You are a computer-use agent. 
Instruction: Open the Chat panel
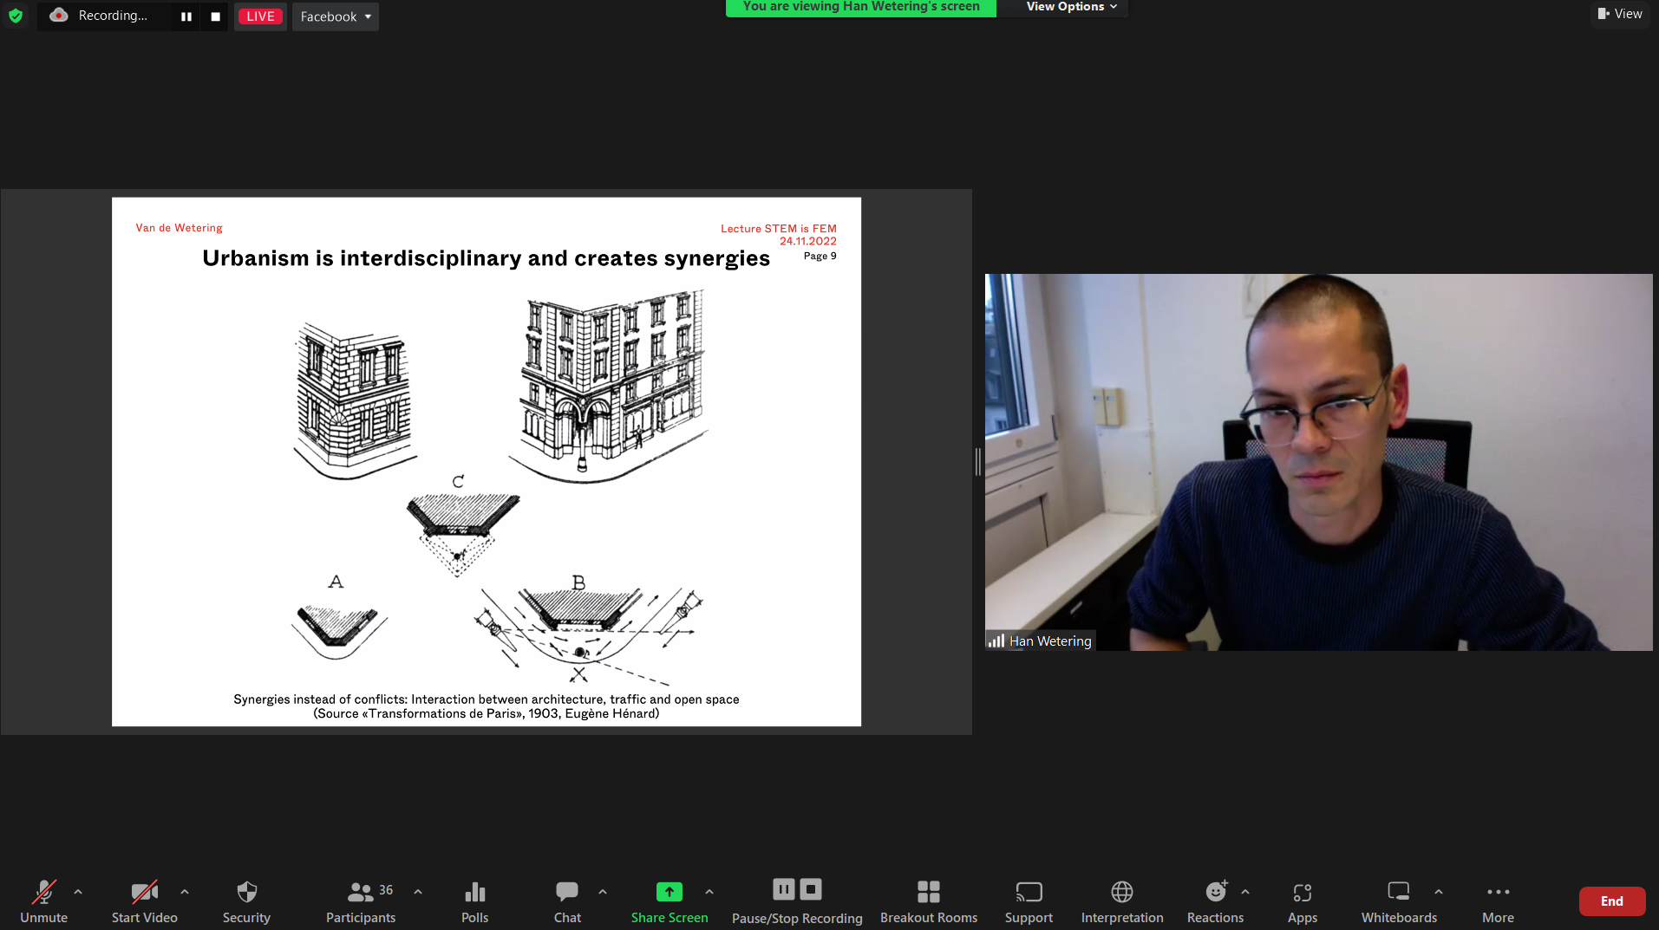click(x=567, y=901)
